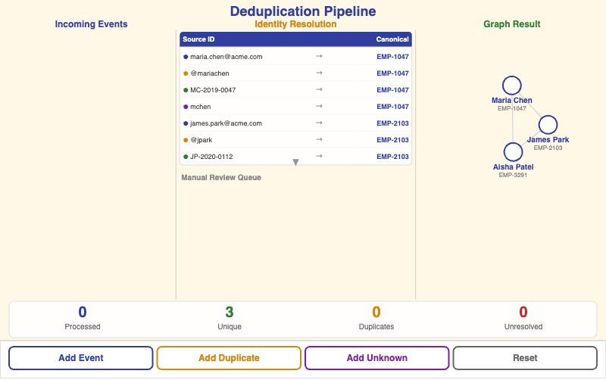Screen dimensions: 606x380
Task: Click the Manual Review Queue heading
Action: click(x=221, y=178)
